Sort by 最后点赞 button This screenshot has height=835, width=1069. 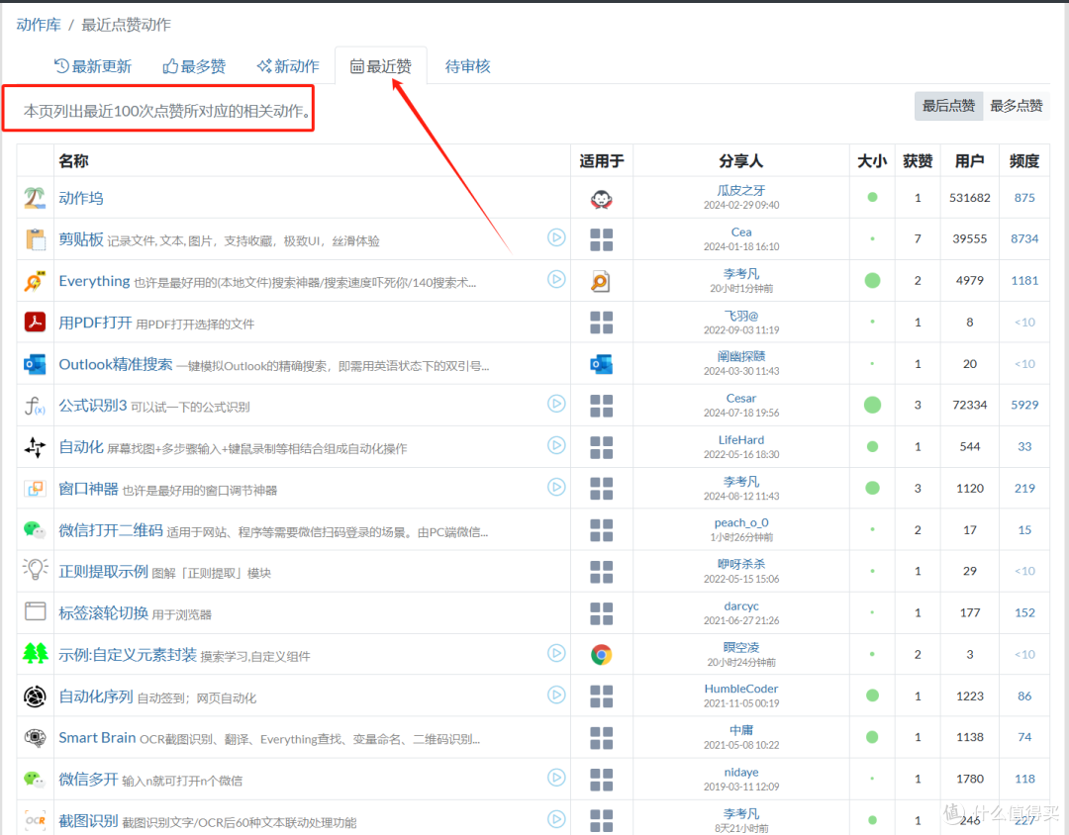[948, 106]
